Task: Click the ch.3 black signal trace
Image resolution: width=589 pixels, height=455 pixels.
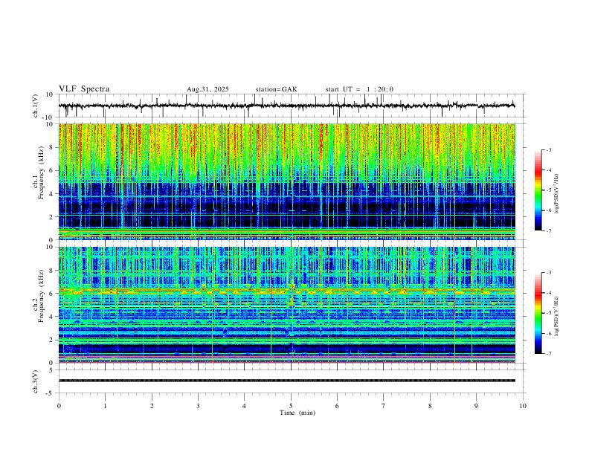Action: tap(287, 381)
